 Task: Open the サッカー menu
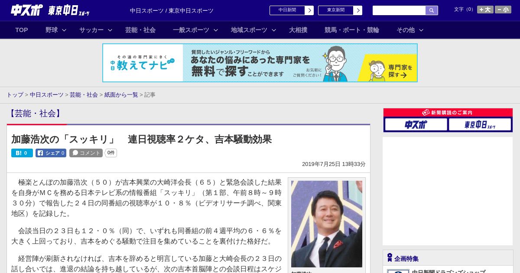tap(91, 30)
